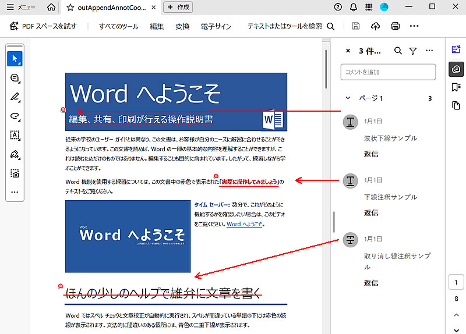Click the annotation marker above 実際に操作してみましょう
Screen dimensions: 466x334
pos(216,176)
